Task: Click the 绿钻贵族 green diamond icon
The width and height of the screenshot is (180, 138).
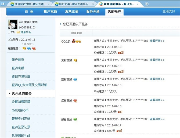Action: click(x=75, y=120)
